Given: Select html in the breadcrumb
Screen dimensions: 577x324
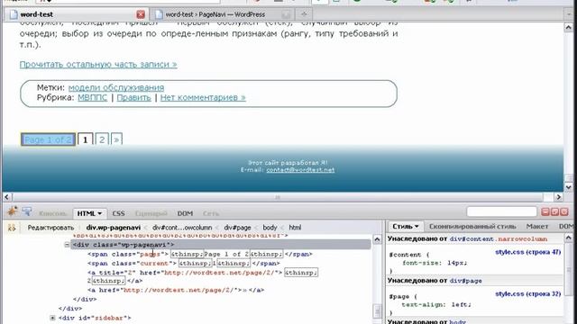Looking at the screenshot, I should click(x=295, y=228).
